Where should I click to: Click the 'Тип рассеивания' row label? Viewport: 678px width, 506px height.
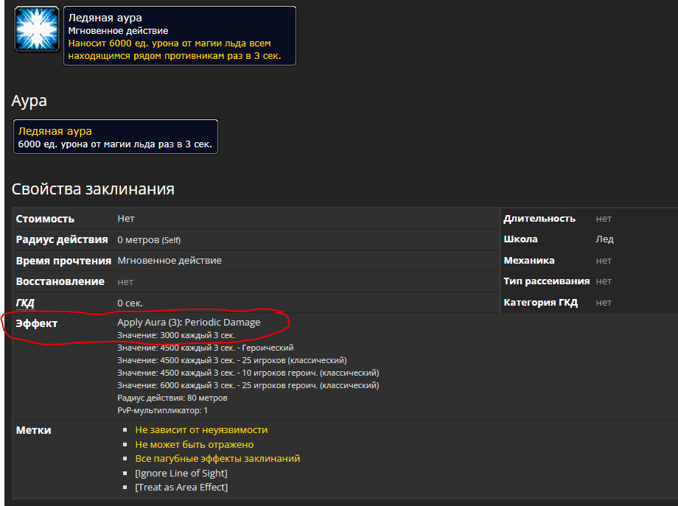546,281
